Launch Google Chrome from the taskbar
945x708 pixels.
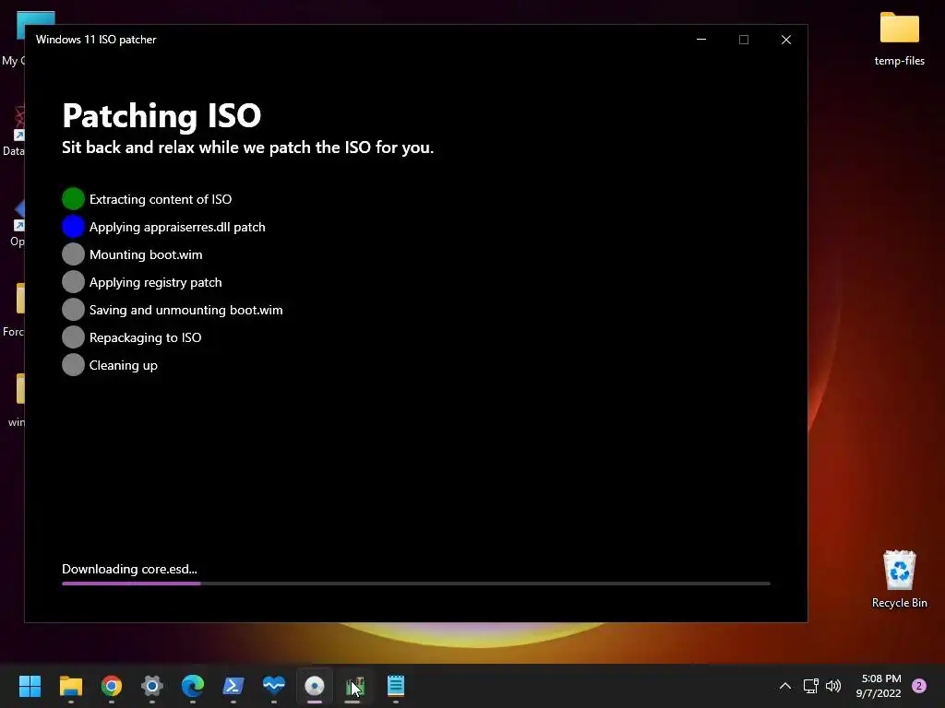pos(112,686)
